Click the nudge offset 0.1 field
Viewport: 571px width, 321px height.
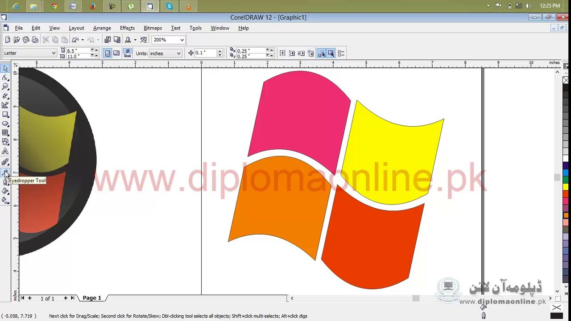205,53
